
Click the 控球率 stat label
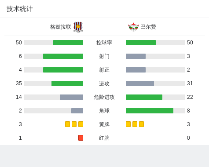pyautogui.click(x=104, y=43)
